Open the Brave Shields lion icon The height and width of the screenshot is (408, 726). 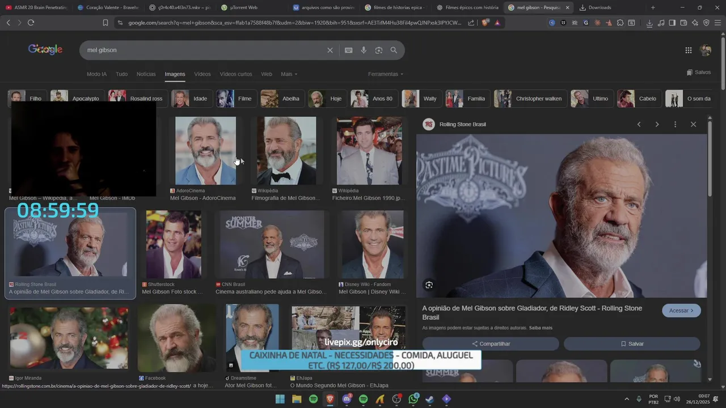(485, 23)
